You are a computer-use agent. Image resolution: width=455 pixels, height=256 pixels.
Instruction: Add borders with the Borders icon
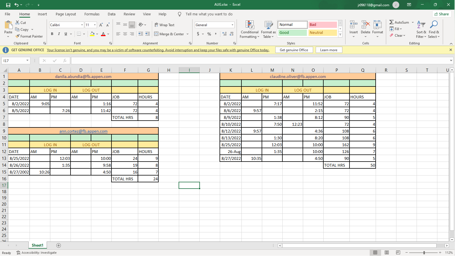point(79,34)
